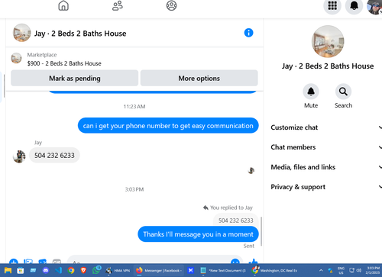The image size is (382, 277).
Task: Choose a GIF using the GIF icon
Action: point(57,262)
